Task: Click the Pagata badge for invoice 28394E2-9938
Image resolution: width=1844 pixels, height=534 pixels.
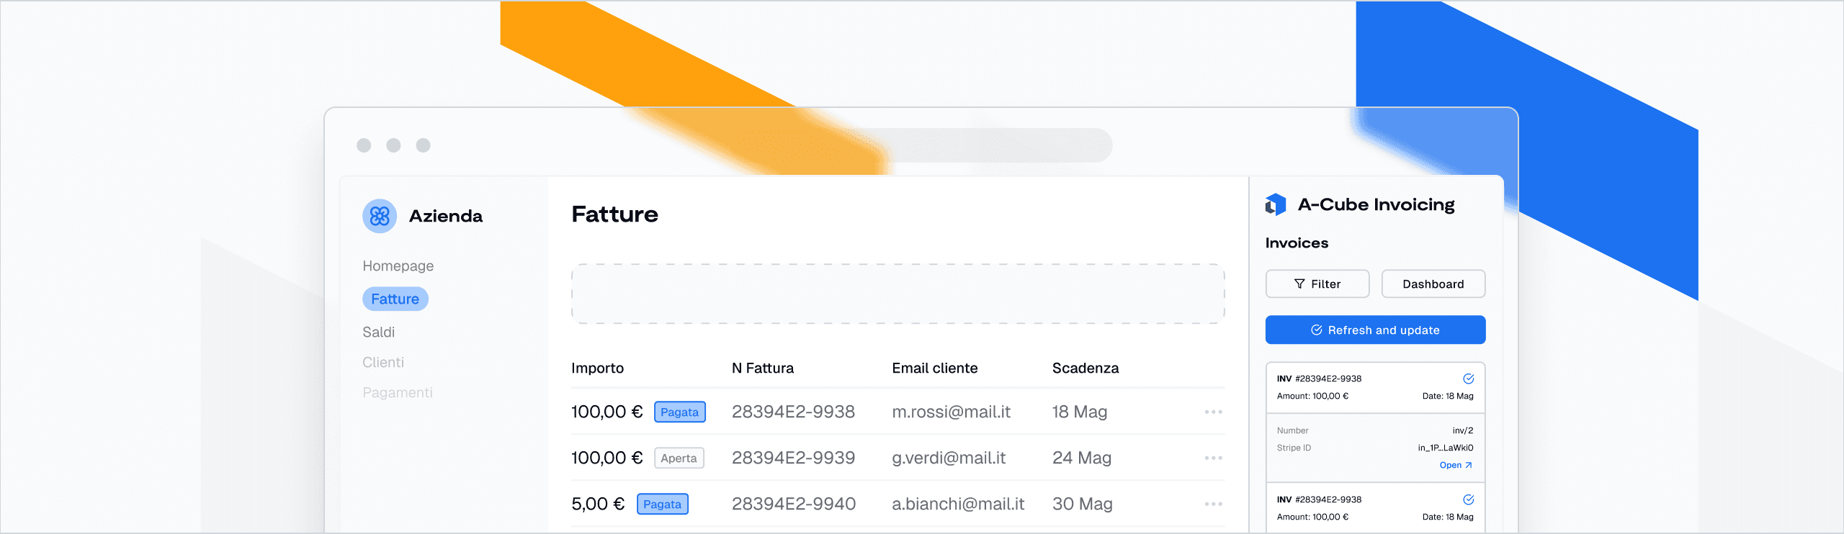Action: click(x=679, y=412)
